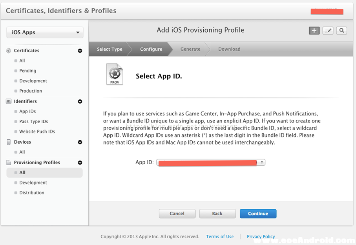This screenshot has width=356, height=245.
Task: Click the Devices section icon
Action: [x=9, y=142]
